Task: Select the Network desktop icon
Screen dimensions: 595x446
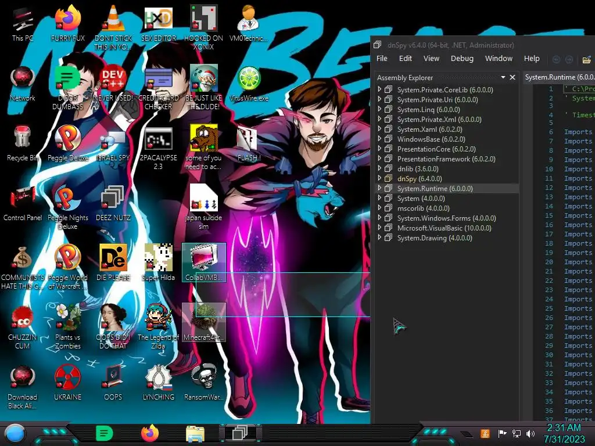Action: pyautogui.click(x=23, y=84)
